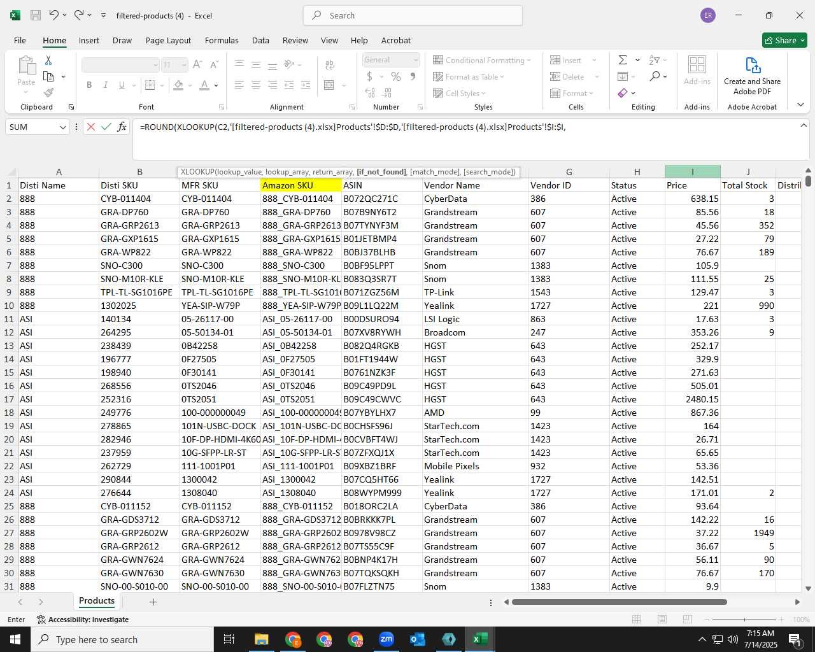815x652 pixels.
Task: Open the Name Box dropdown arrow
Action: pyautogui.click(x=62, y=127)
